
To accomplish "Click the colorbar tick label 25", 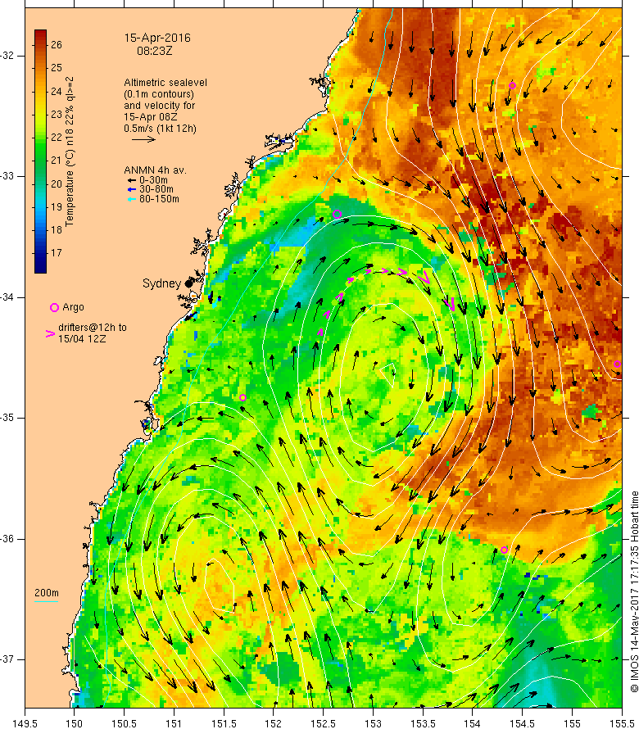I will click(57, 68).
